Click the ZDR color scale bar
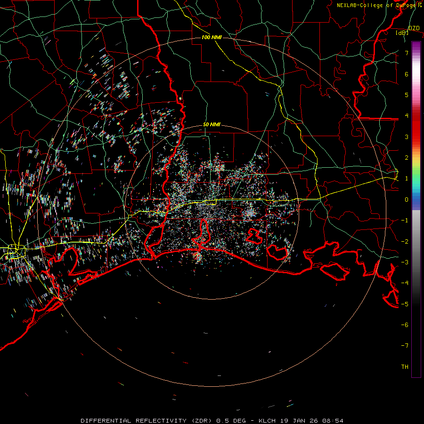 click(x=416, y=209)
